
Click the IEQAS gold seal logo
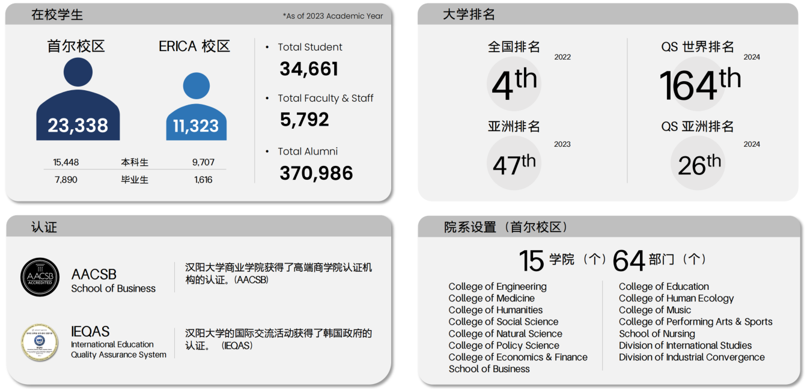pos(40,342)
